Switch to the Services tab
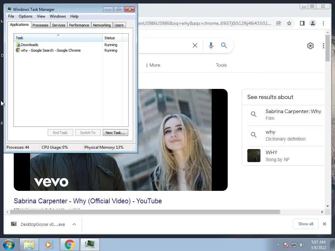Viewport: 335px width, 251px height. coord(59,25)
